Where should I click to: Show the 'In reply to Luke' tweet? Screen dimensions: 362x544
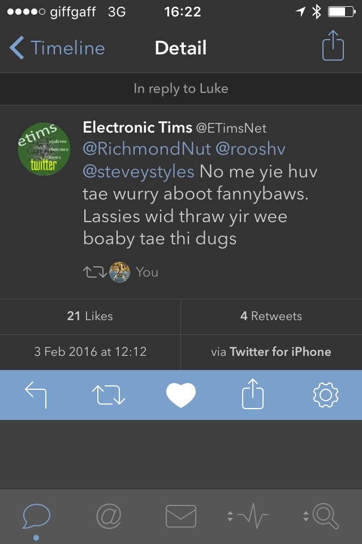pyautogui.click(x=181, y=89)
